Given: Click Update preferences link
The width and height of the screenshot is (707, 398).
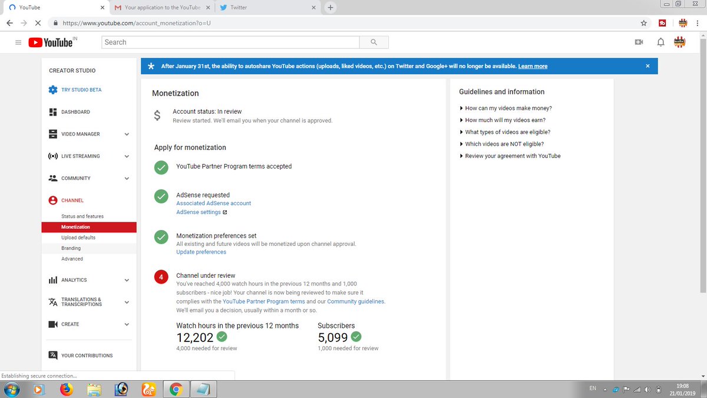Looking at the screenshot, I should point(201,252).
